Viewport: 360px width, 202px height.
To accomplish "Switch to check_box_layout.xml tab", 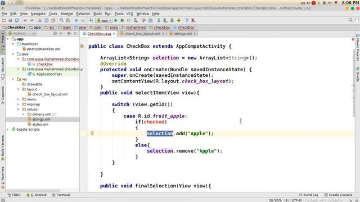I will point(142,34).
